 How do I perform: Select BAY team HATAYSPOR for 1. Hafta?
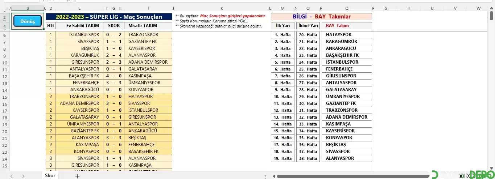tap(347, 35)
